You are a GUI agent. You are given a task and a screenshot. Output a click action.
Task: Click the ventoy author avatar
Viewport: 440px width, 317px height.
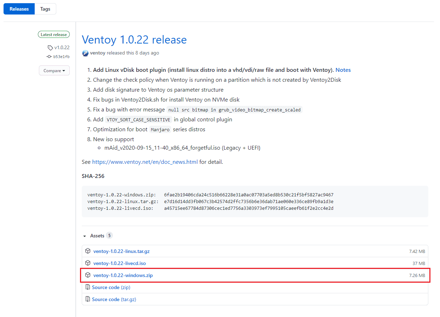pyautogui.click(x=85, y=53)
